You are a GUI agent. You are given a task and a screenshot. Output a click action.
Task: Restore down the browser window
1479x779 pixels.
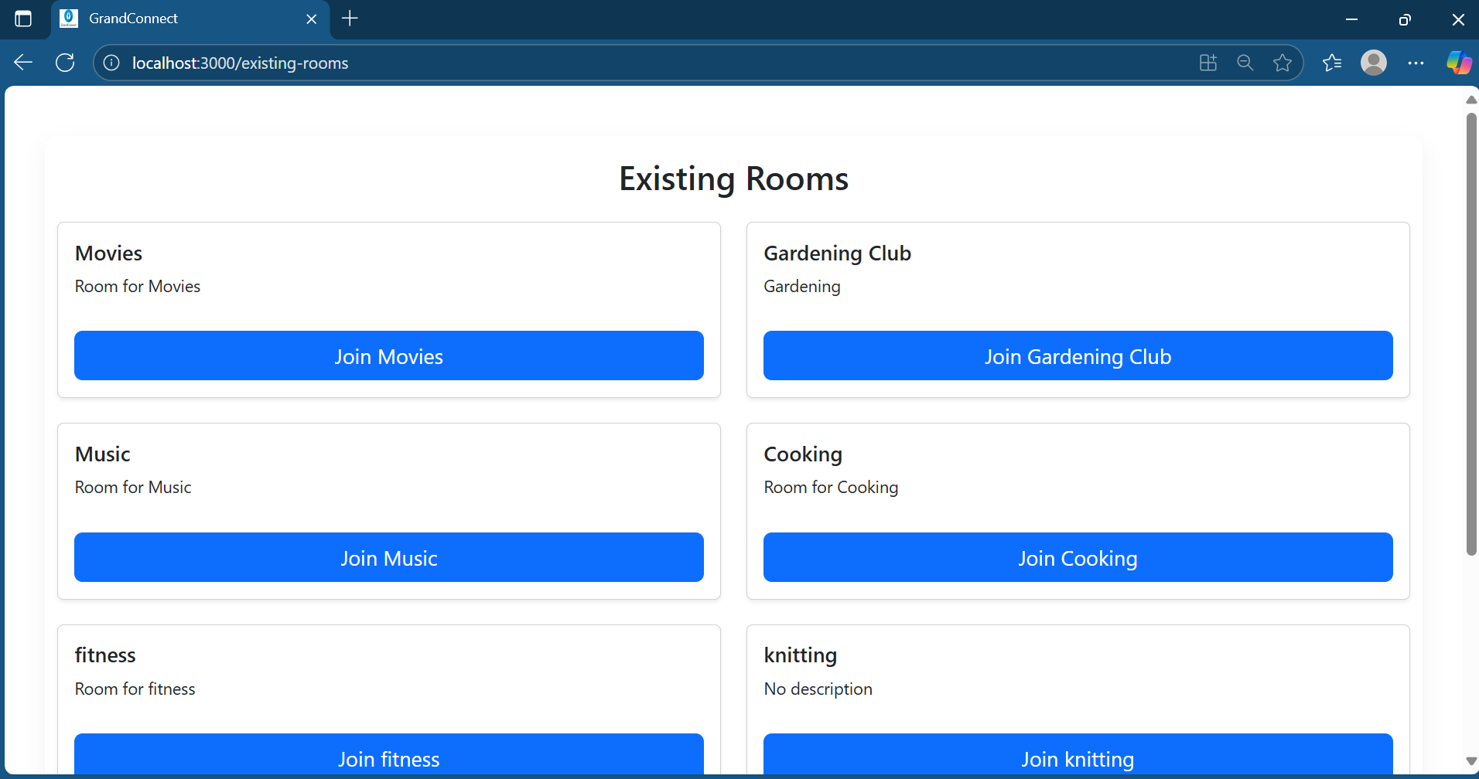[1405, 19]
